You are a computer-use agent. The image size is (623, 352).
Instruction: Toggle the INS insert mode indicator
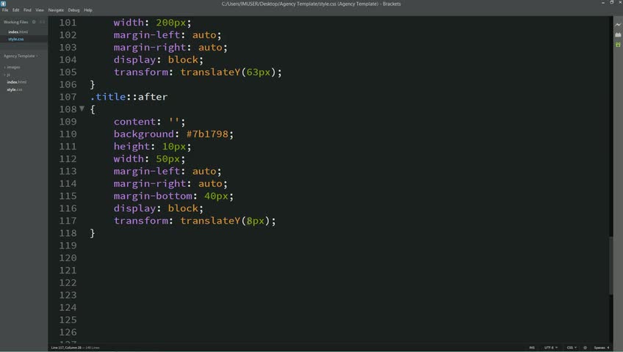click(x=532, y=348)
